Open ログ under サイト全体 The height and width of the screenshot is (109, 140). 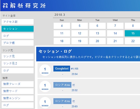18,36
